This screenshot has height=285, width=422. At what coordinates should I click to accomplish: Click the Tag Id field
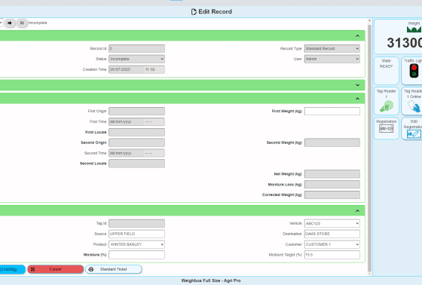(136, 223)
